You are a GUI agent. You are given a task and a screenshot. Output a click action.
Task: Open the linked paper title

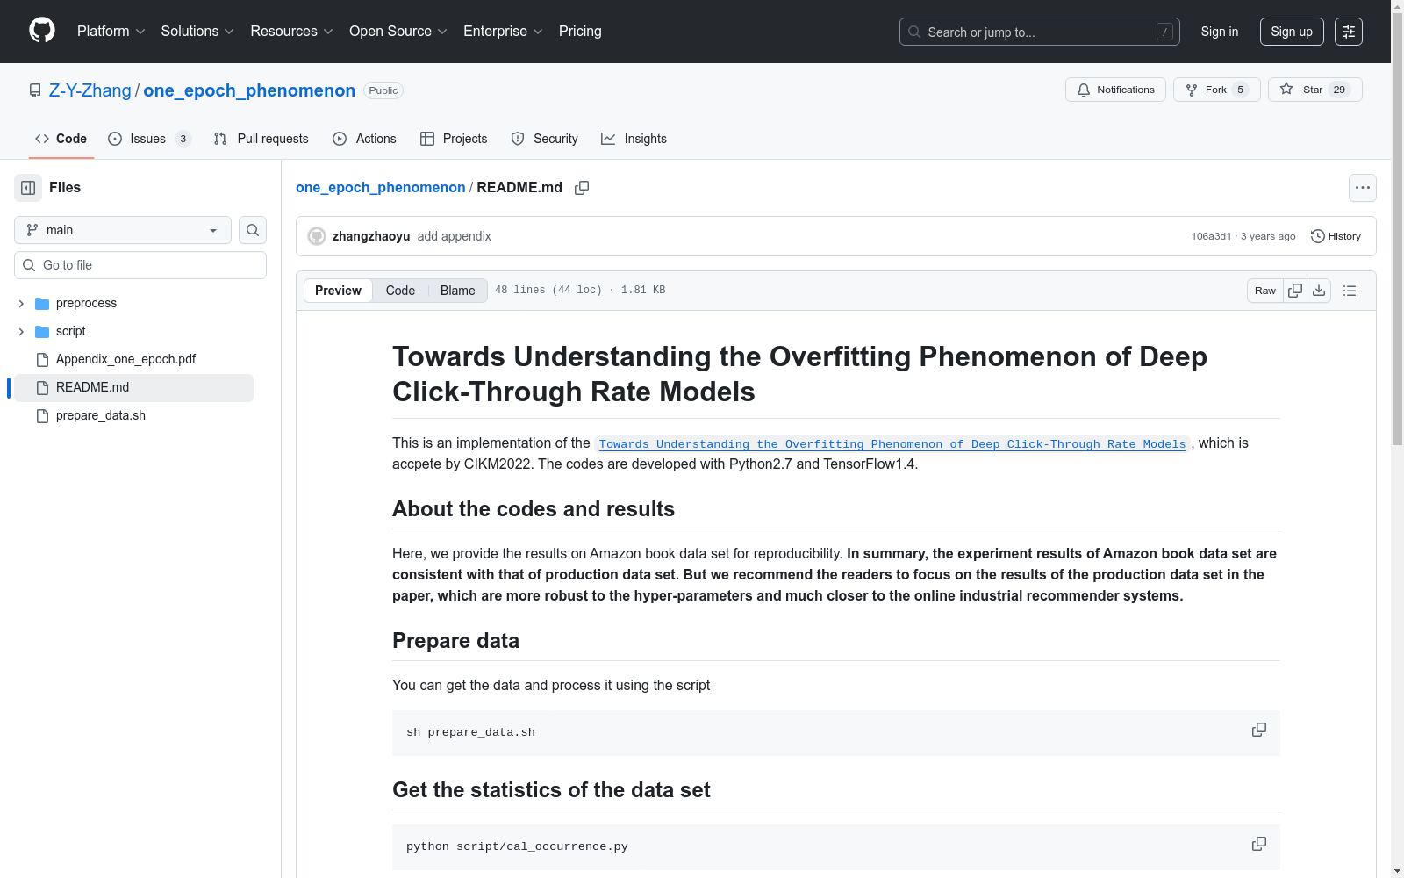pos(892,444)
